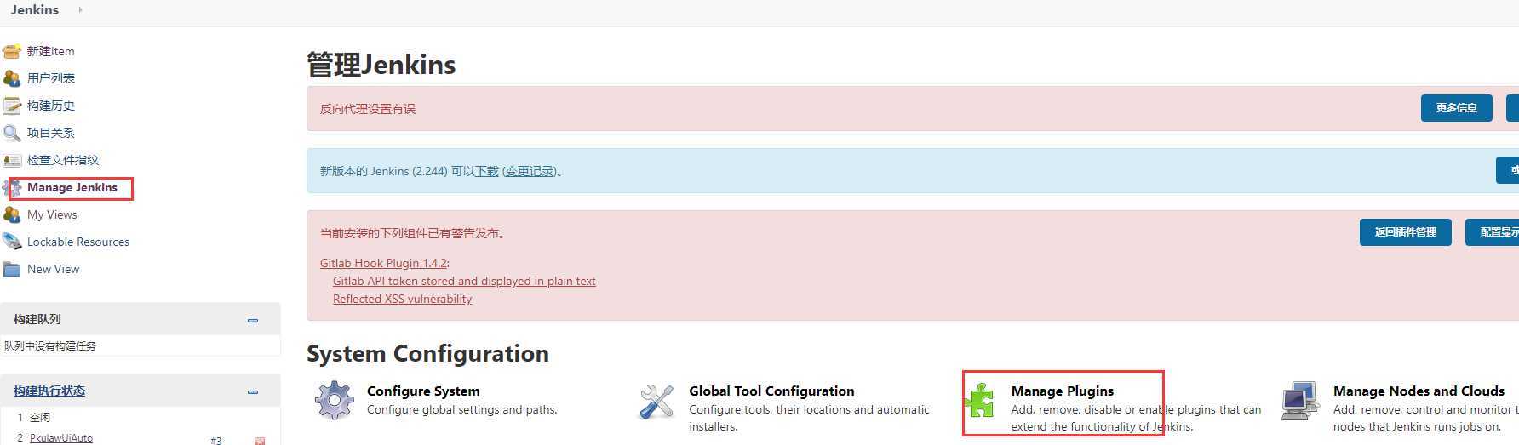
Task: Expand the Jenkins breadcrumb arrow
Action: tap(81, 10)
